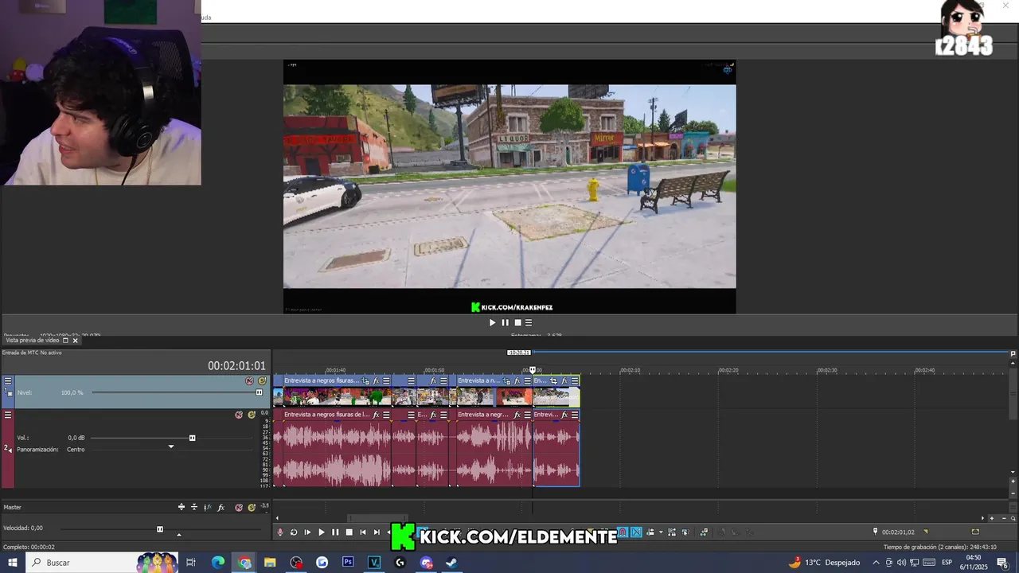This screenshot has height=573, width=1019.
Task: Click the 00:02:01:01 timecode display
Action: point(236,366)
